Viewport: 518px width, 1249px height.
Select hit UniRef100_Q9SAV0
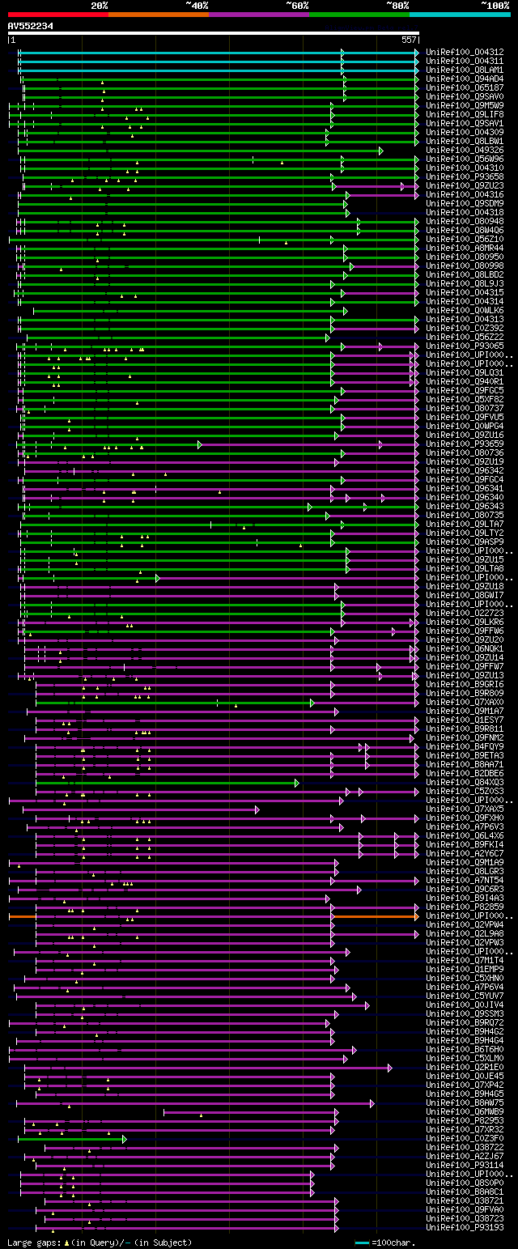[465, 97]
